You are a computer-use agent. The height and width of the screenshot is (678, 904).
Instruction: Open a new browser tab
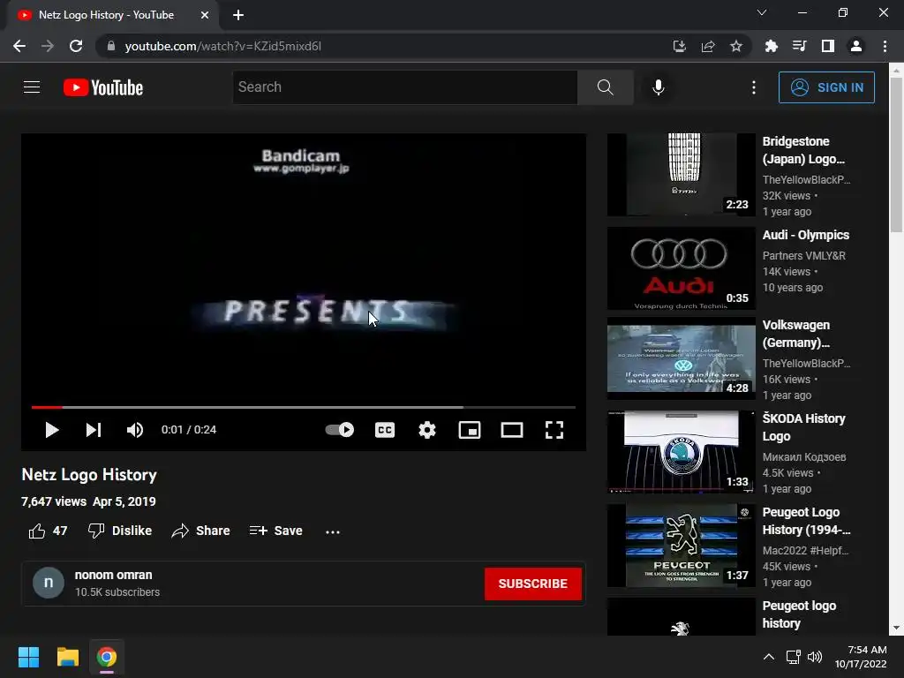click(238, 15)
